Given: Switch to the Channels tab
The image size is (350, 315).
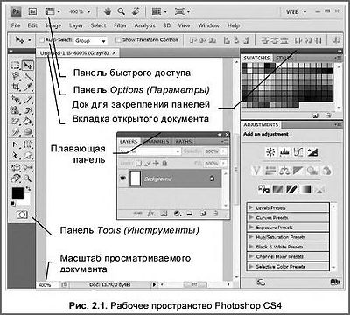Looking at the screenshot, I should [x=156, y=142].
